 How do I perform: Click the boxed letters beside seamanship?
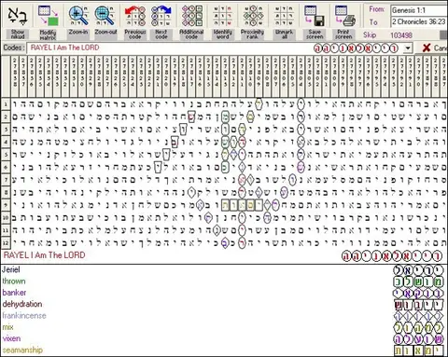coord(418,350)
